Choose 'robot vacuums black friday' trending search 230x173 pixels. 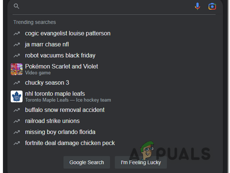click(x=60, y=56)
